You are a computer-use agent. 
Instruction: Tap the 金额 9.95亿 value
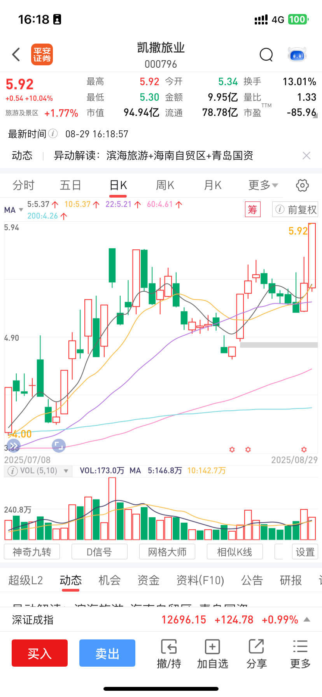tap(223, 97)
